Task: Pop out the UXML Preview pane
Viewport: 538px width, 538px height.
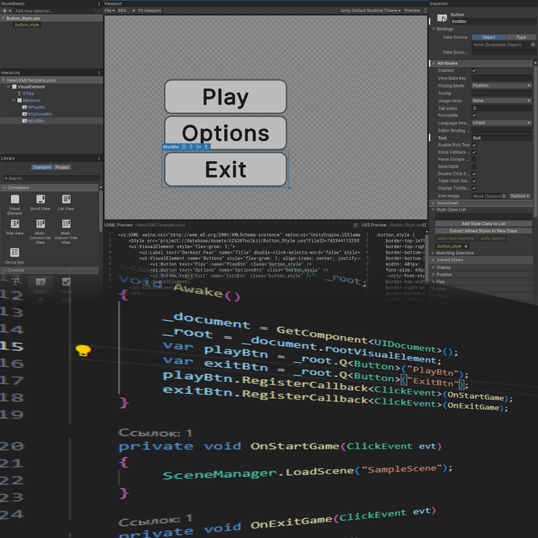Action: (x=356, y=225)
